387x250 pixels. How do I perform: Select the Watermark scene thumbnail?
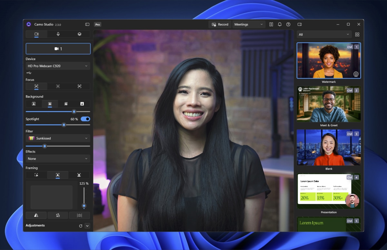point(329,60)
